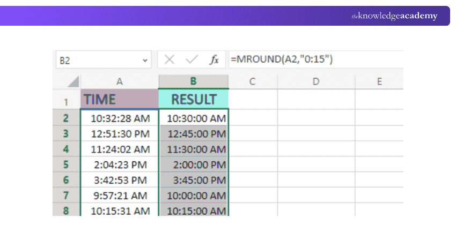This screenshot has height=241, width=456.
Task: Select cell containing 10:15:31 AM
Action: coord(120,210)
